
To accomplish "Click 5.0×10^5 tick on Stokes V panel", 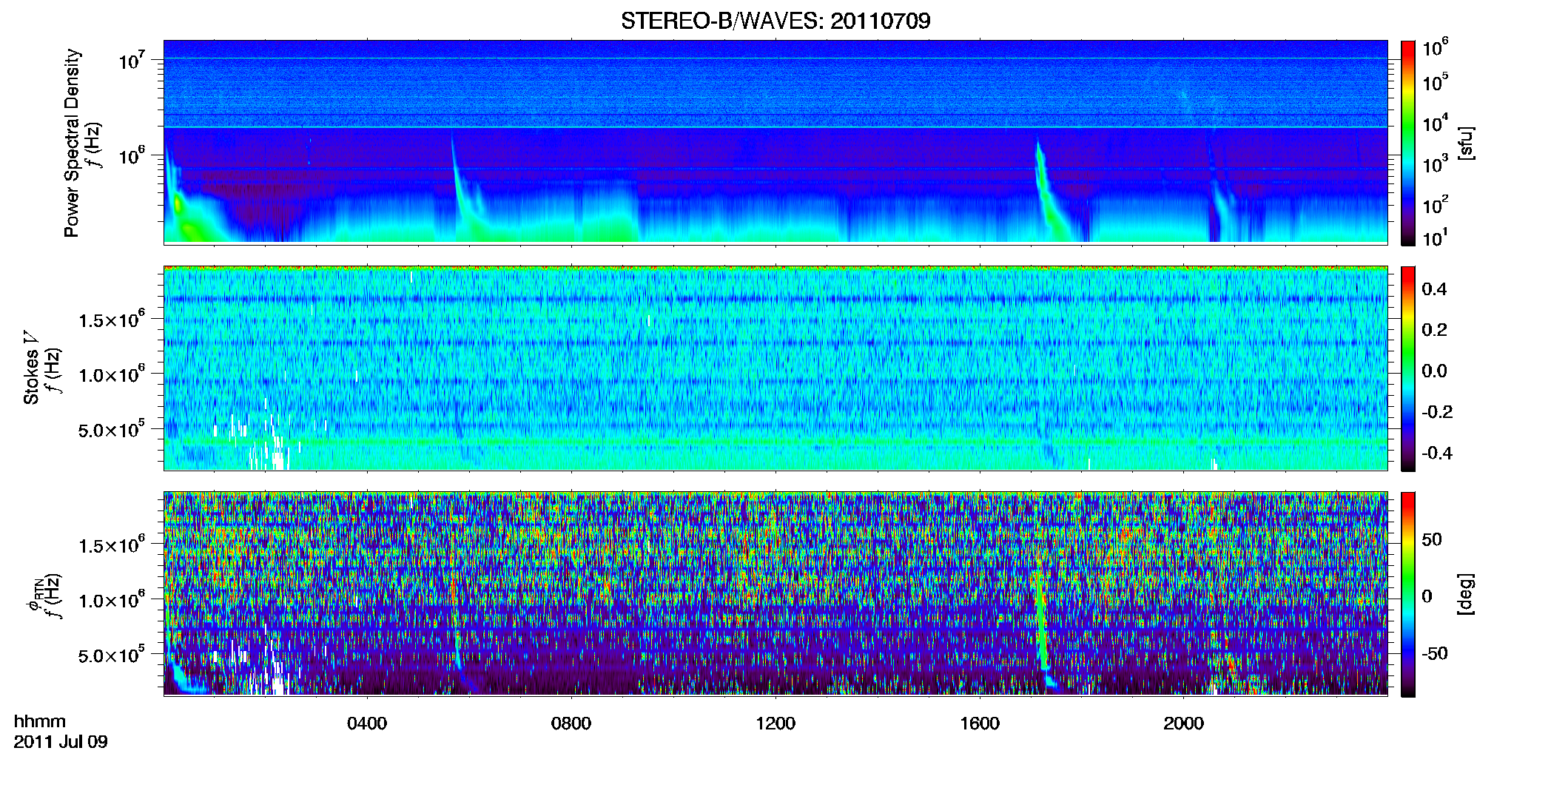I will (x=112, y=429).
